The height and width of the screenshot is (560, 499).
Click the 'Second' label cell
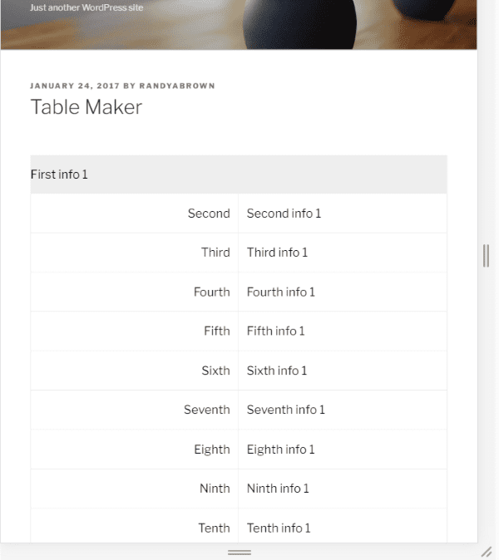tap(209, 214)
